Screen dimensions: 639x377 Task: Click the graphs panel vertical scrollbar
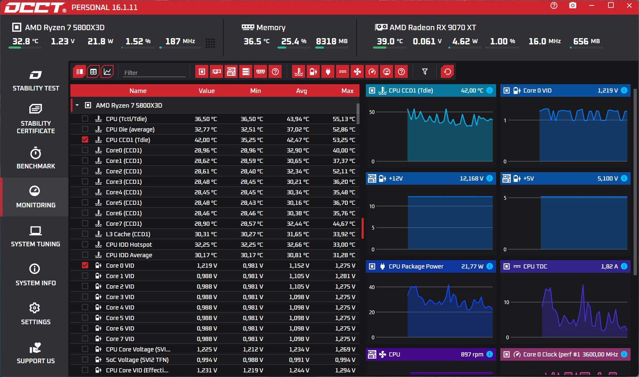click(635, 182)
